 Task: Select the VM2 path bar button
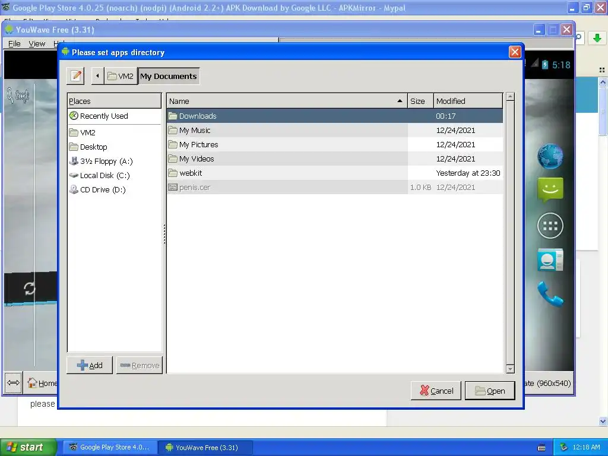121,75
